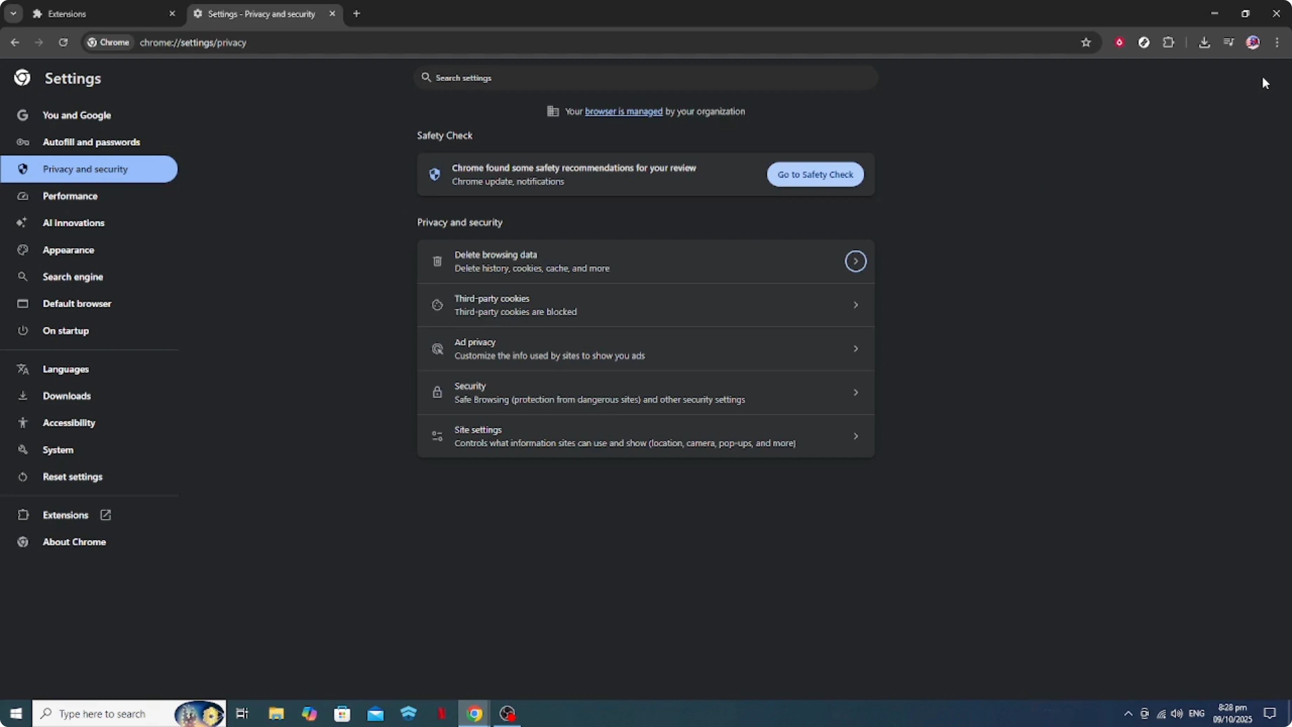Open the media control icon in toolbar
The height and width of the screenshot is (727, 1292).
(x=1228, y=42)
